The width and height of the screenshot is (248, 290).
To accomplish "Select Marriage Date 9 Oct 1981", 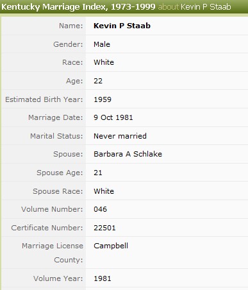I will click(113, 117).
